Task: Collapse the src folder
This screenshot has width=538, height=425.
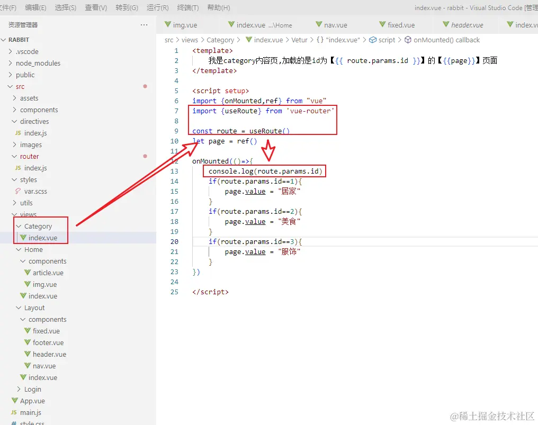Action: 10,86
